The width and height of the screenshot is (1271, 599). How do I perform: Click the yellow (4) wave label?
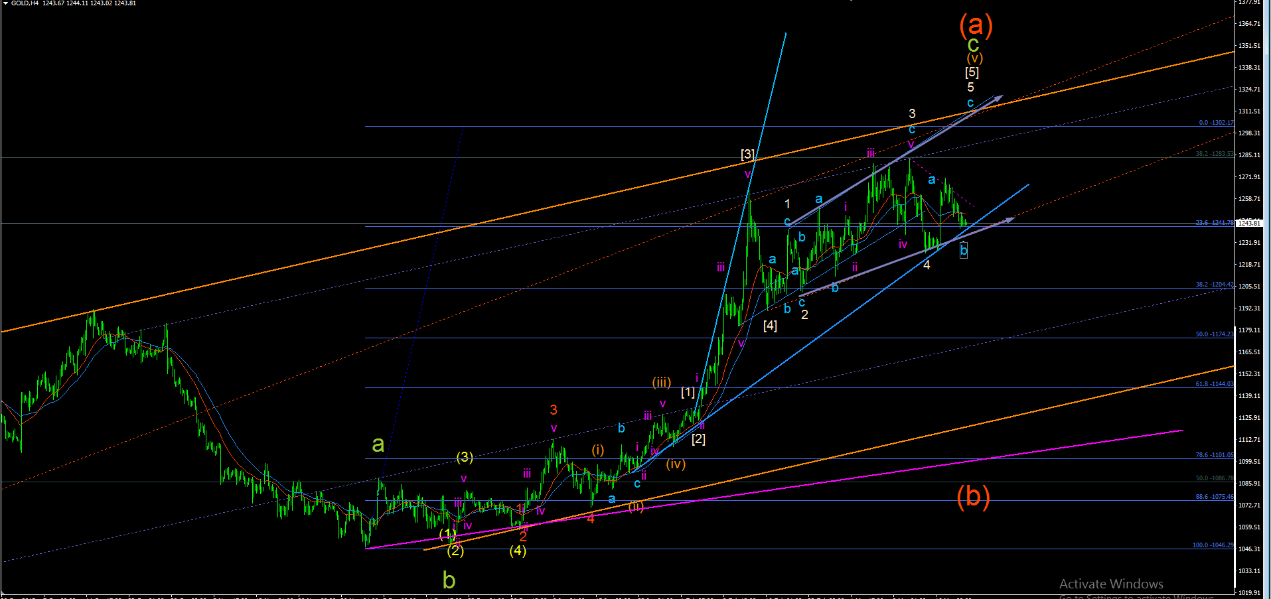(518, 551)
